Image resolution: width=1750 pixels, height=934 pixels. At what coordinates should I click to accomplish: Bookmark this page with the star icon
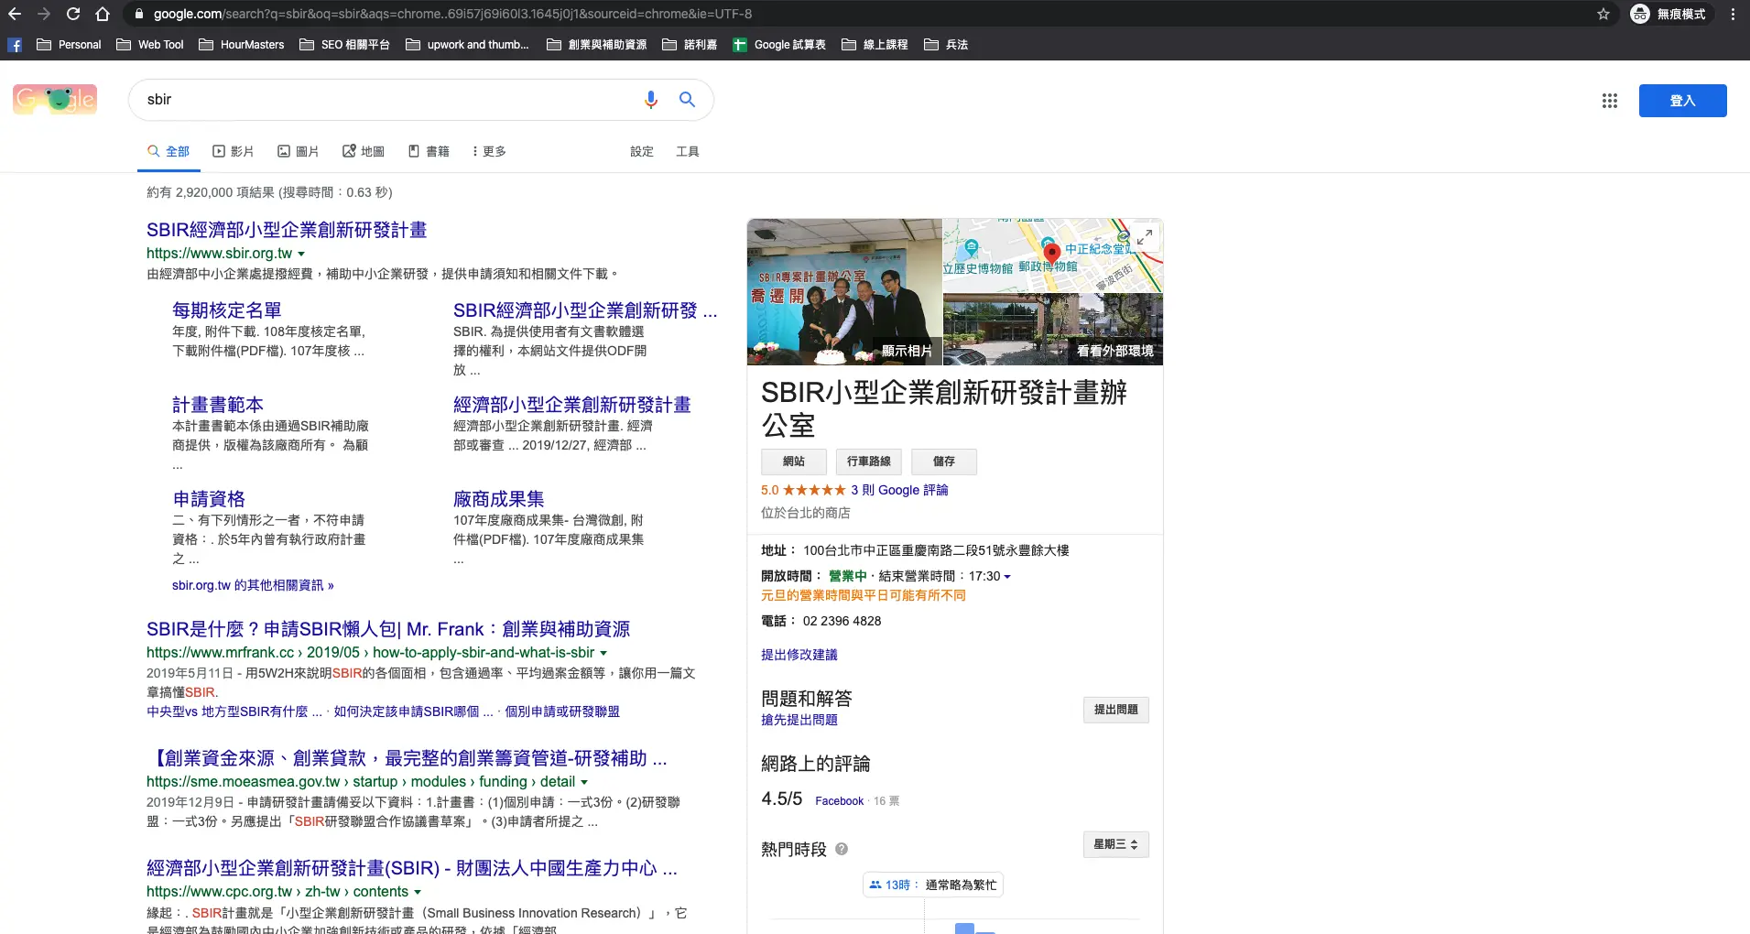click(1603, 14)
